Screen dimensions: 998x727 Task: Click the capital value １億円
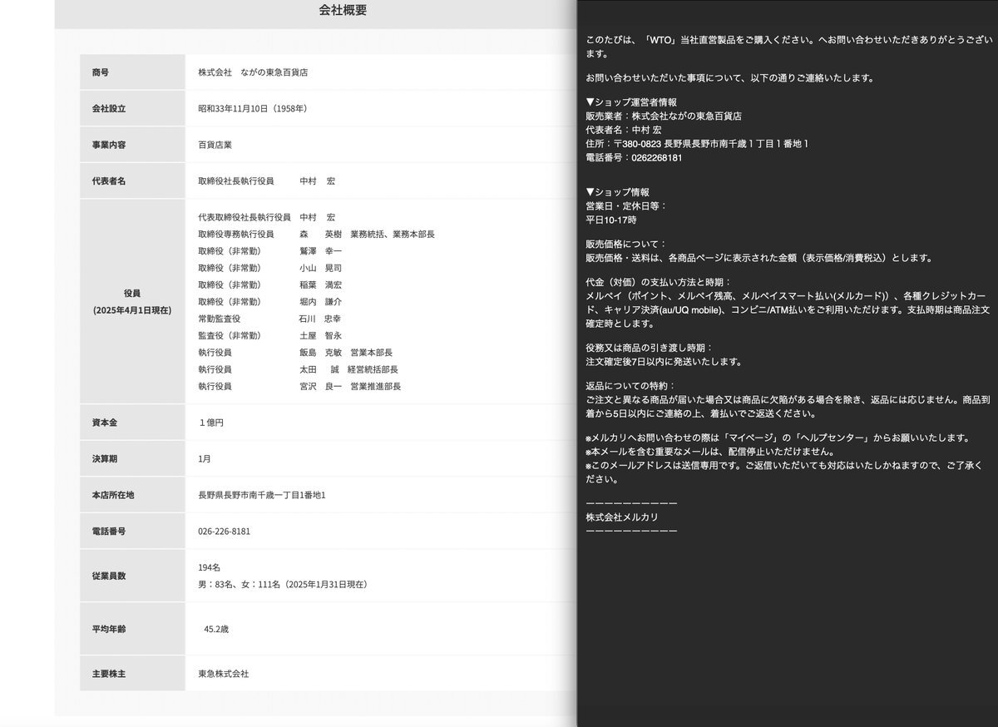tap(210, 423)
